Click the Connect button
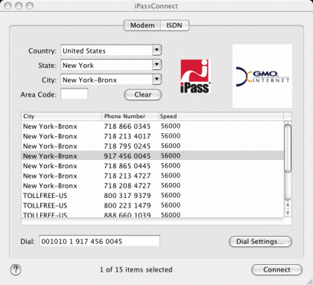This screenshot has height=285, width=313. click(276, 269)
